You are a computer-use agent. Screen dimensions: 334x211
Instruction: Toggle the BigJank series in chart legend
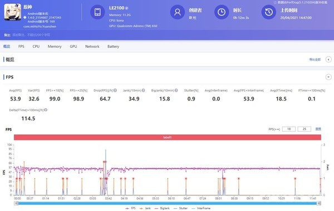[161, 208]
